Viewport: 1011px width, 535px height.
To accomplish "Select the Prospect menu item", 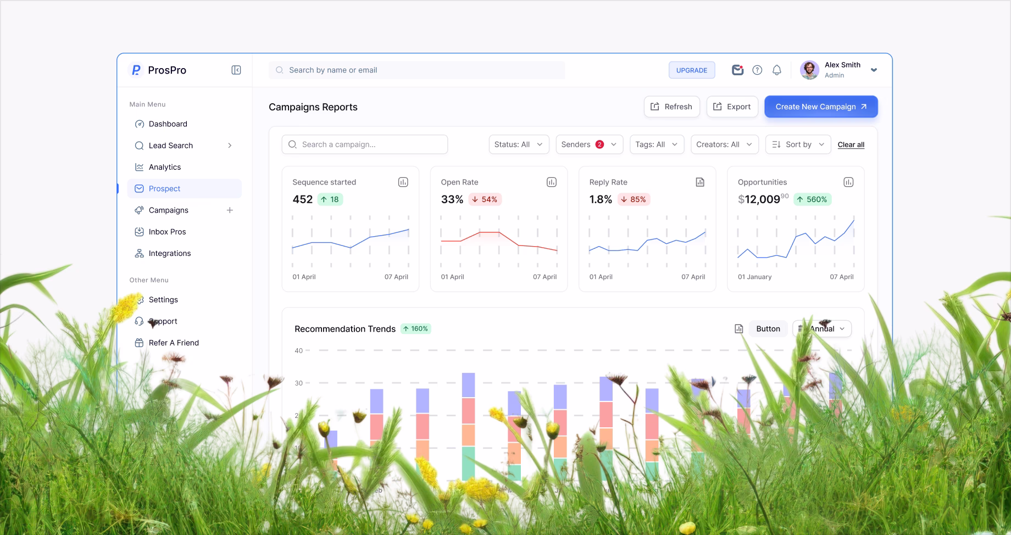I will point(185,188).
